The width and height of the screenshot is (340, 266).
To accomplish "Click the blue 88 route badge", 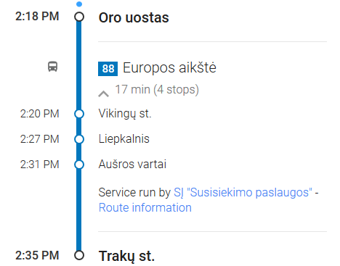I will [x=108, y=69].
